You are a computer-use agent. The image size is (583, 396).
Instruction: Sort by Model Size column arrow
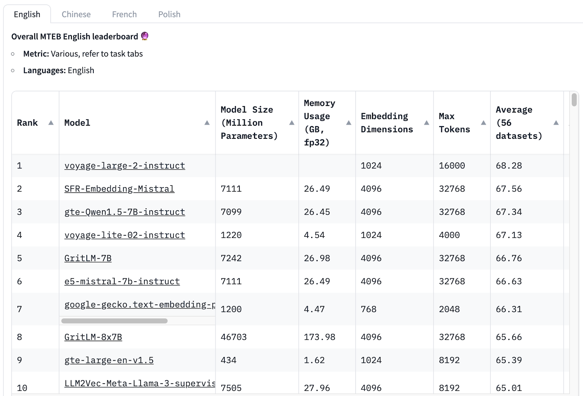[x=291, y=123]
